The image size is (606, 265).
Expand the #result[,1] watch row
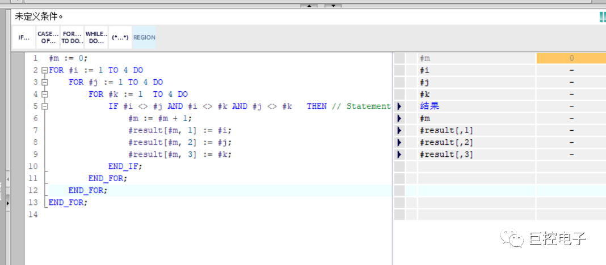[399, 130]
